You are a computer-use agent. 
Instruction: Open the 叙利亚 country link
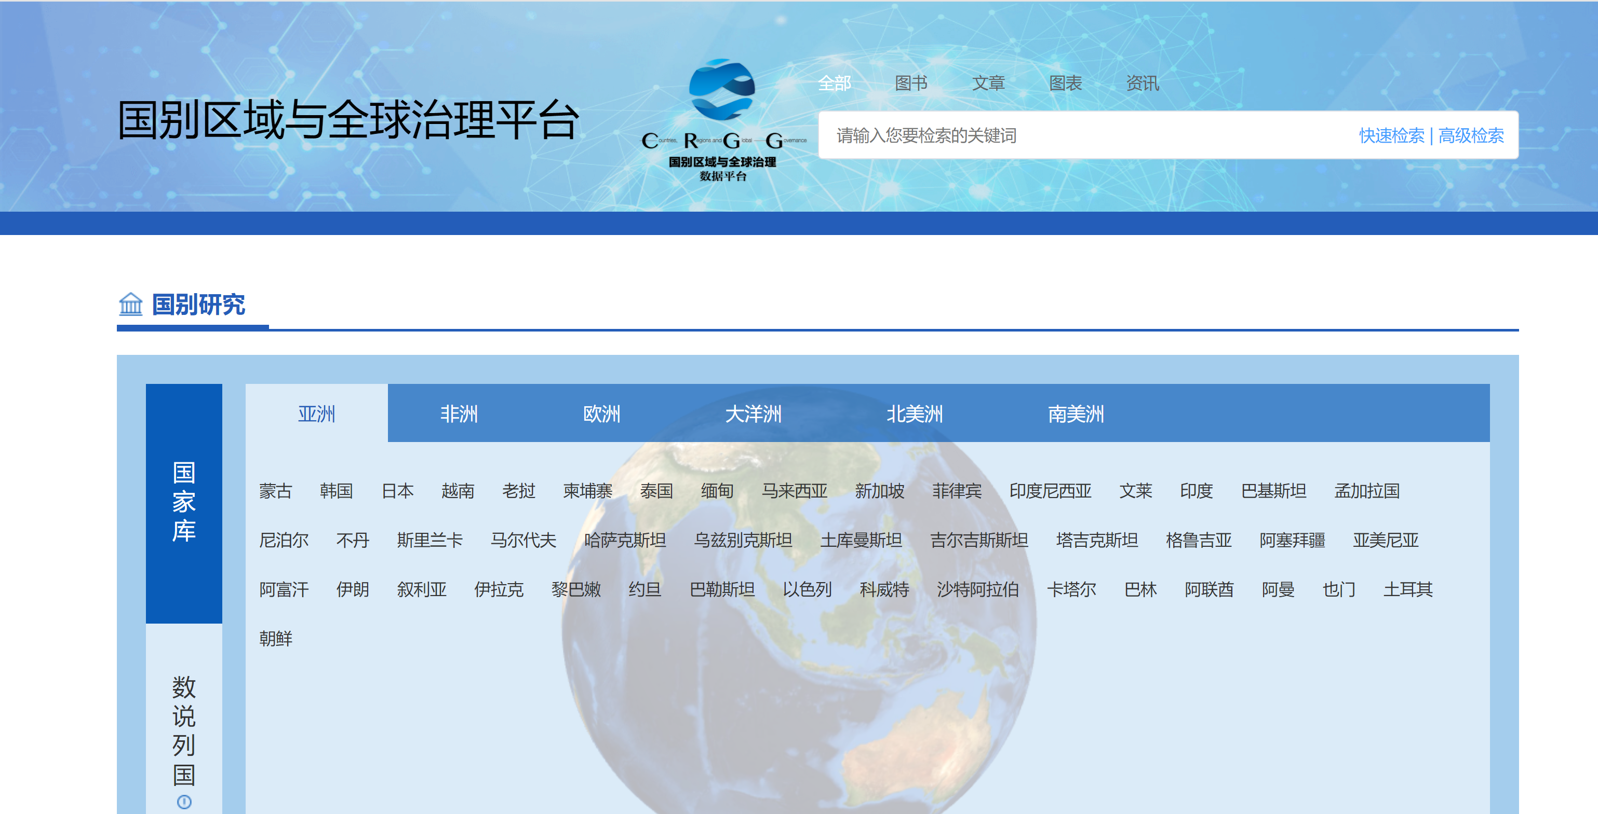tap(421, 589)
